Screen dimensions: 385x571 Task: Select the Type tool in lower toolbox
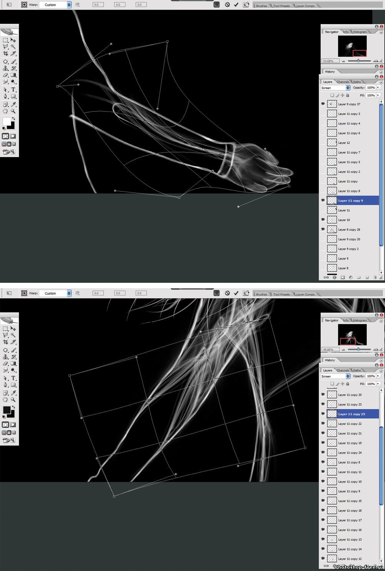coord(13,378)
